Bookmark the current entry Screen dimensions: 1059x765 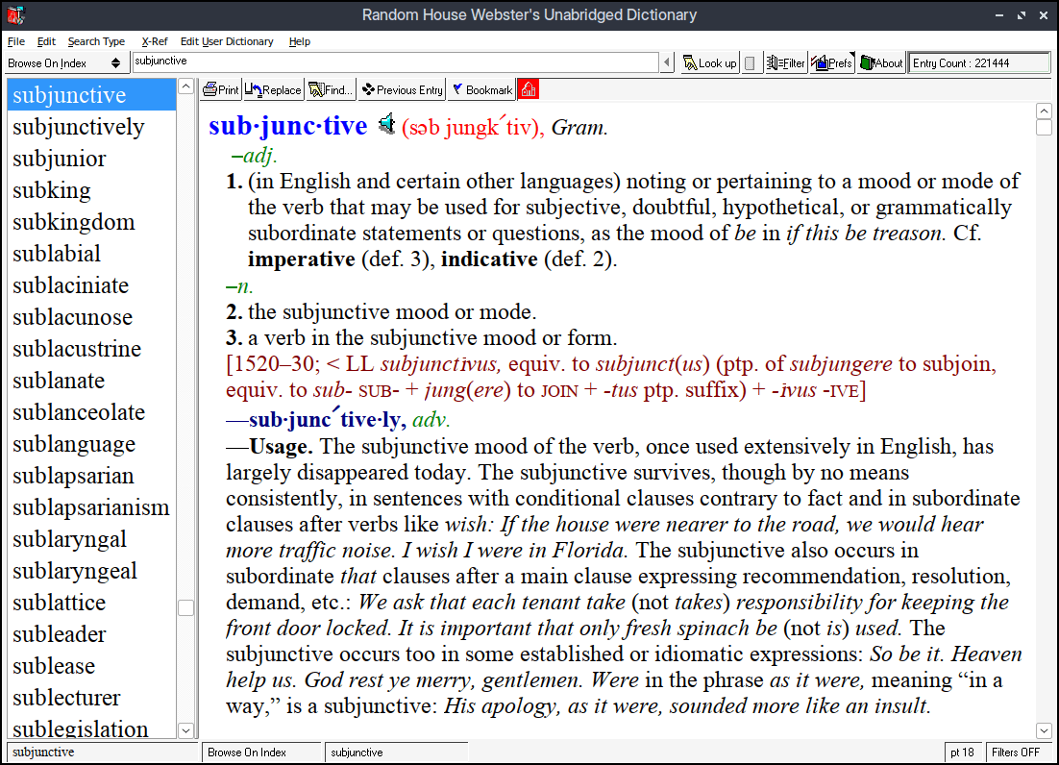coord(481,90)
